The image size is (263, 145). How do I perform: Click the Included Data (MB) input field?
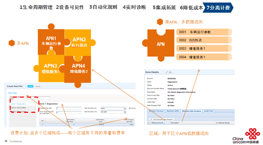coord(69,108)
